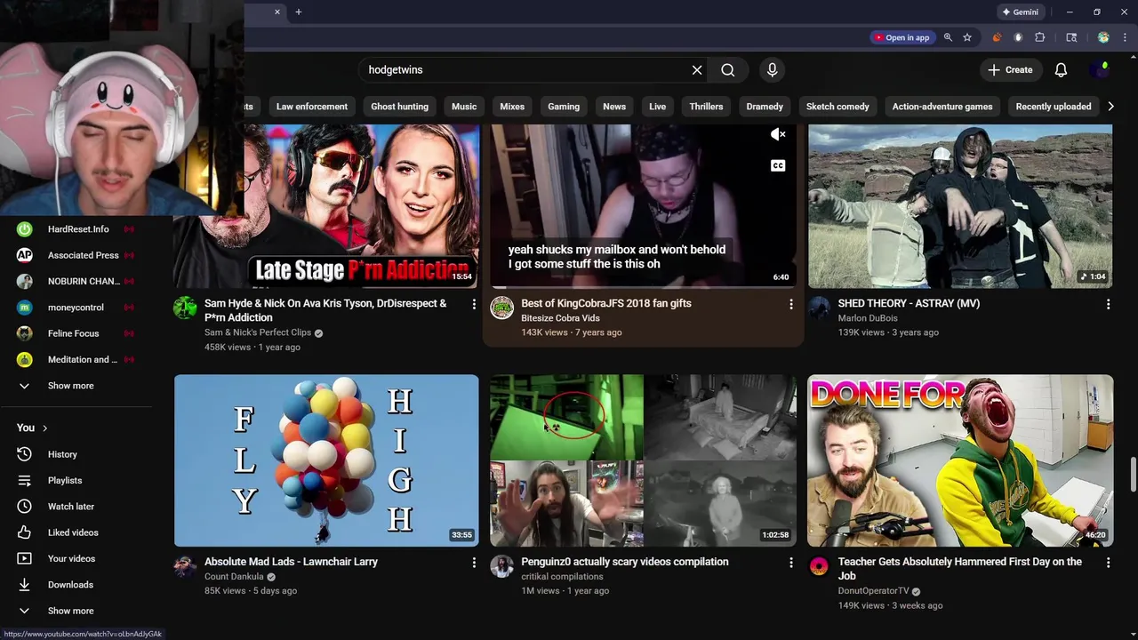Click the Open in app button
1138x640 pixels.
[902, 37]
